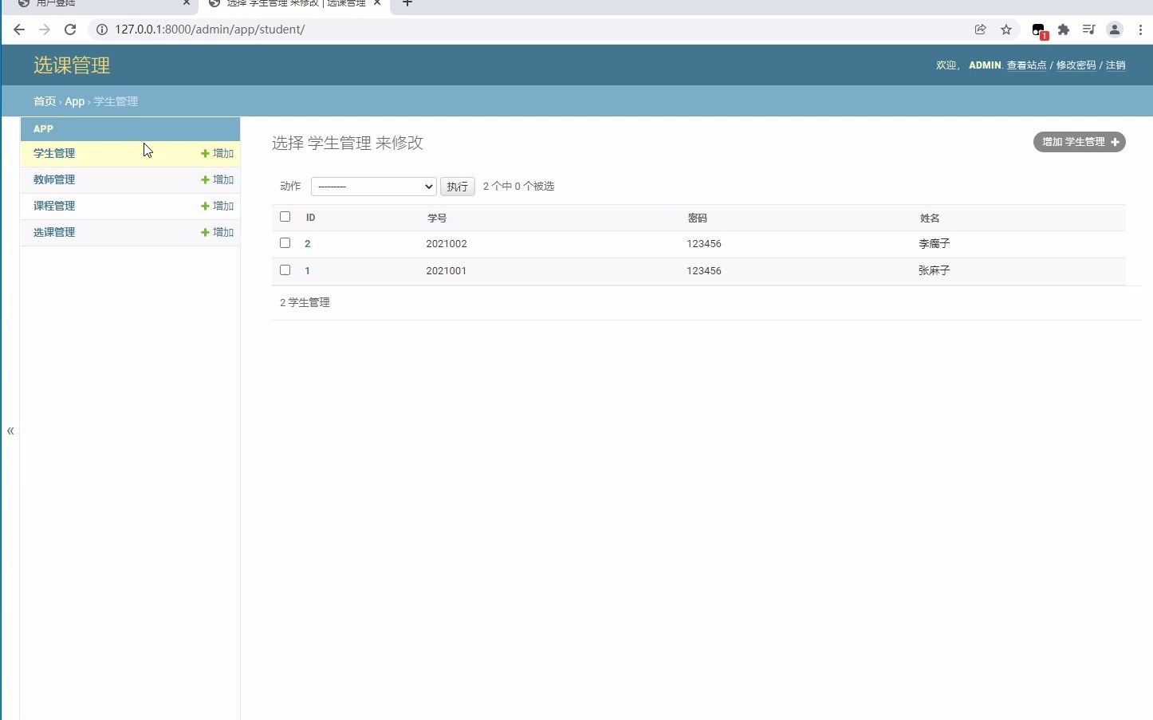Screen dimensions: 1153x720
Task: Click the site info icon in address bar
Action: pos(102,30)
